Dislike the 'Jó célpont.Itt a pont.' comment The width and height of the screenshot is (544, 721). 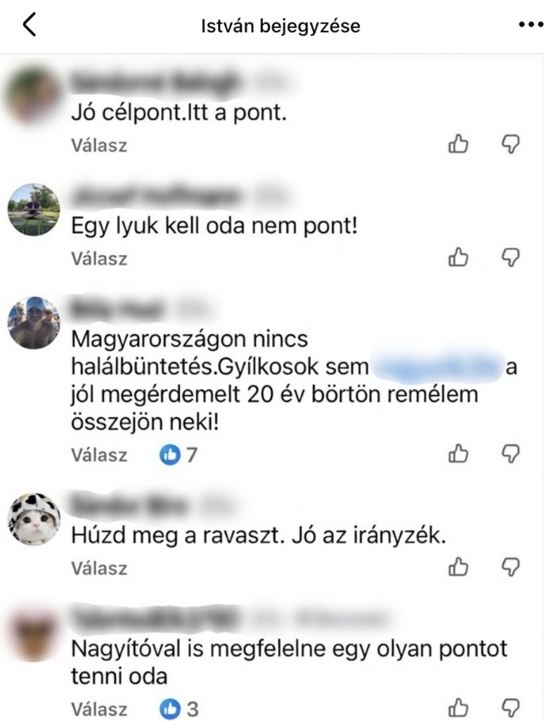(x=510, y=145)
